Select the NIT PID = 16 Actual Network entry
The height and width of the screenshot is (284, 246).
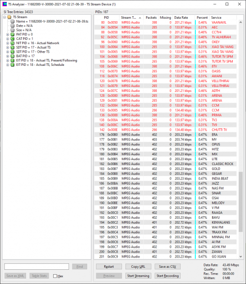pos(37,43)
